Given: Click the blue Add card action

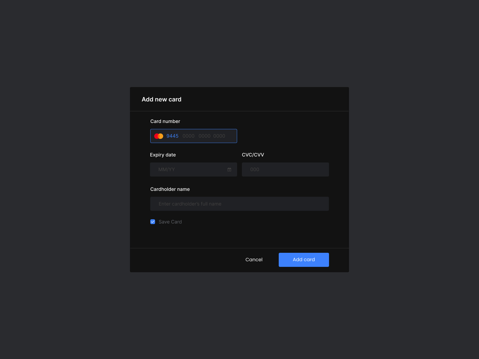Looking at the screenshot, I should pos(304,259).
